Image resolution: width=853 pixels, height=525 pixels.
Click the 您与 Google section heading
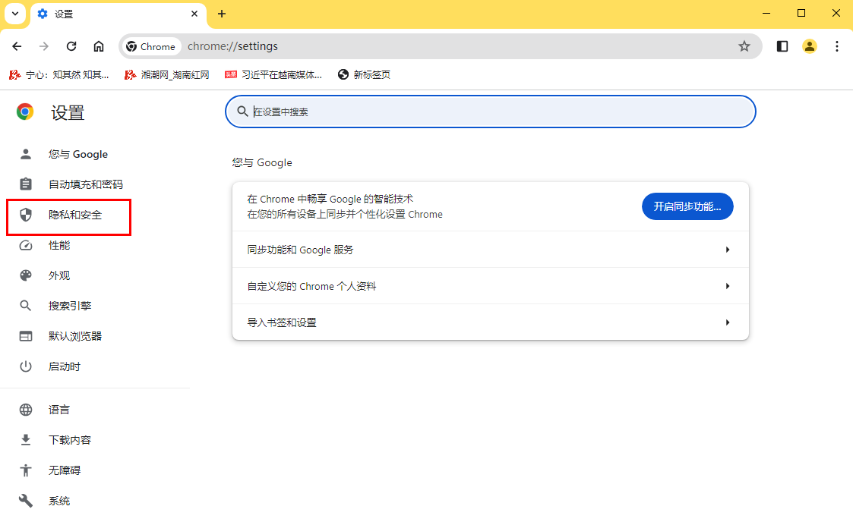pos(261,162)
